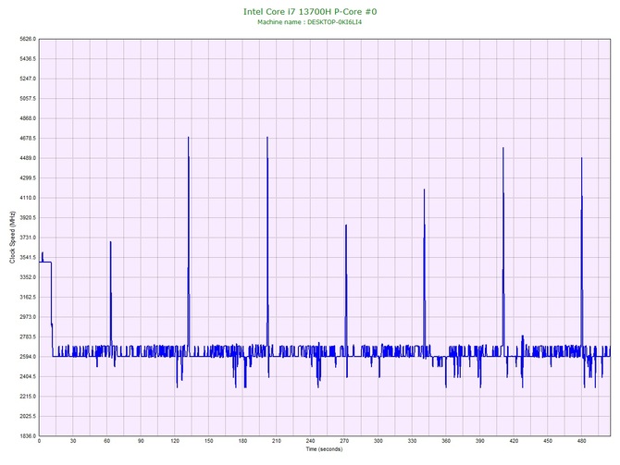The width and height of the screenshot is (620, 465).
Task: Click the spike peak near 202 seconds
Action: tap(267, 138)
